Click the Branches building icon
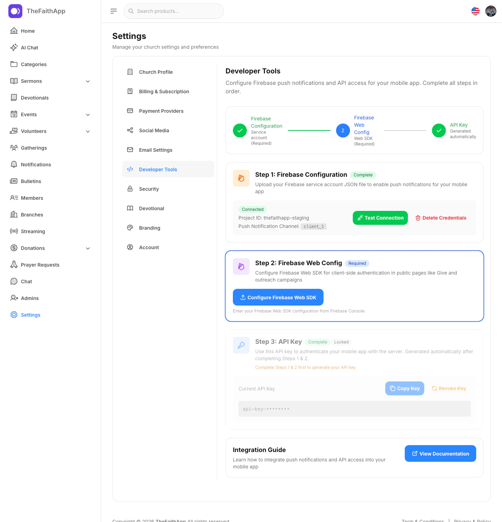Screen dimensions: 502x522 tap(14, 214)
